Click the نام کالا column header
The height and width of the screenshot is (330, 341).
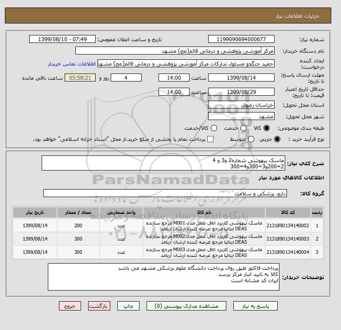[204, 212]
